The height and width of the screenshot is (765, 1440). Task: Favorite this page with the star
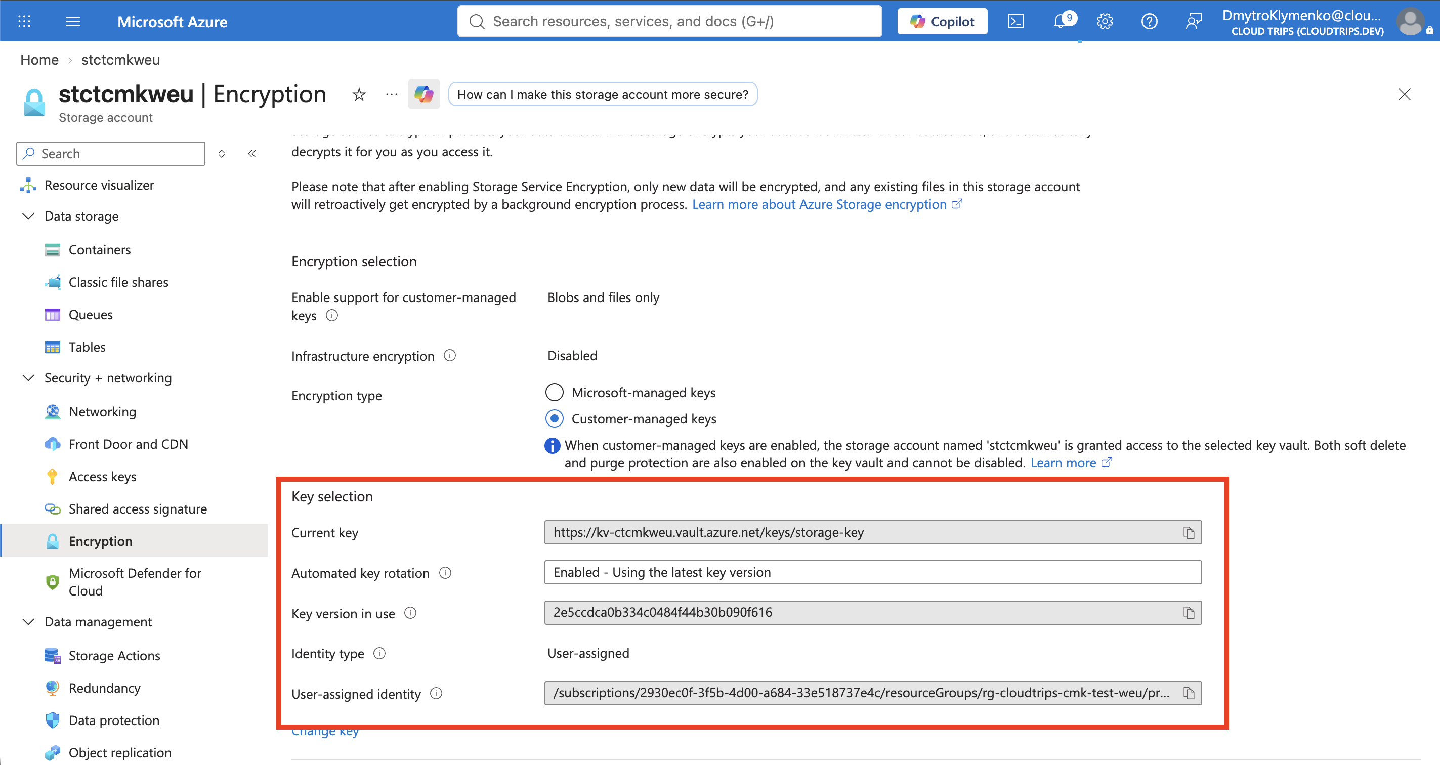pyautogui.click(x=359, y=95)
